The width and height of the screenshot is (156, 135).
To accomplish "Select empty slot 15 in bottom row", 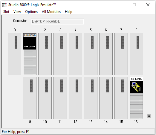I will [121, 98].
